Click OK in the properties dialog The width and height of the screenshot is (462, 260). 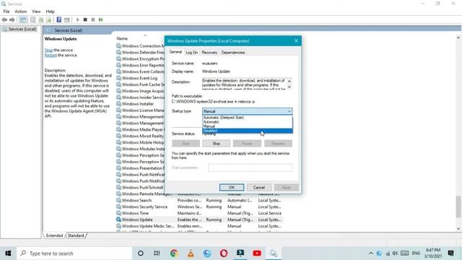232,188
